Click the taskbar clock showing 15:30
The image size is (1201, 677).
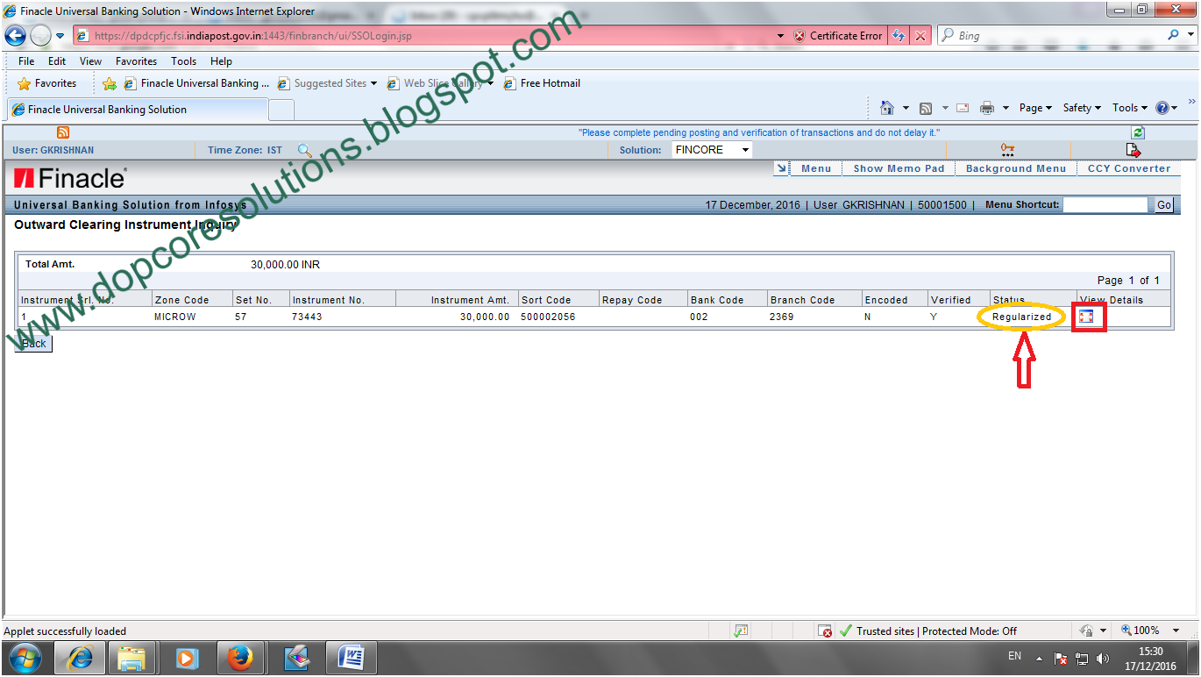[x=1150, y=652]
